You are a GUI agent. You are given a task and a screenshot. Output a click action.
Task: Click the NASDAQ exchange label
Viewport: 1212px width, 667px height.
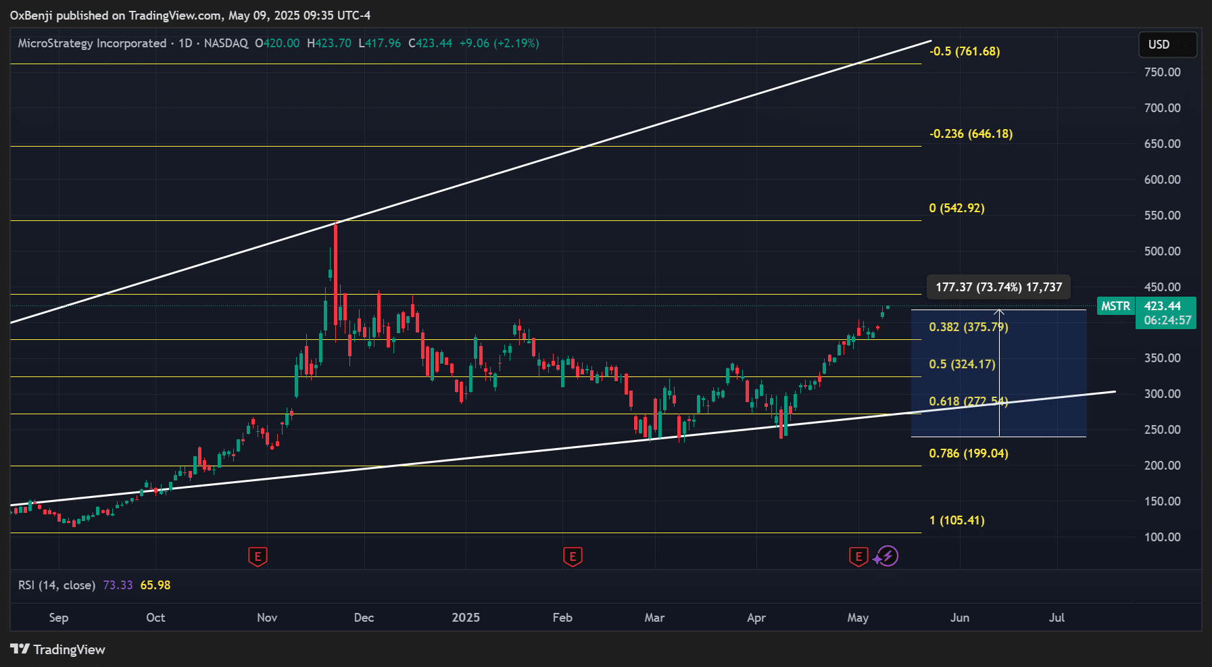pyautogui.click(x=226, y=43)
